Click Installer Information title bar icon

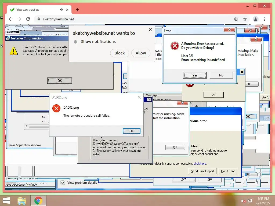tap(8, 38)
